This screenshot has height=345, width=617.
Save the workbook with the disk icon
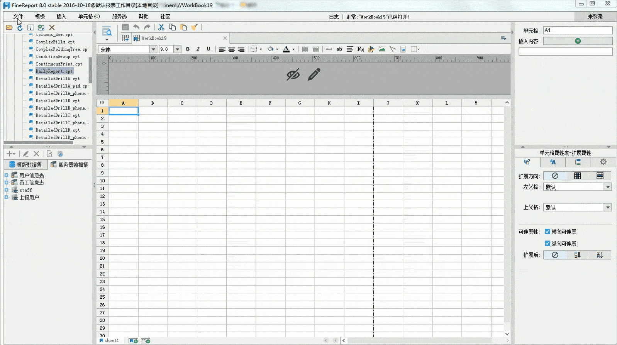[125, 27]
